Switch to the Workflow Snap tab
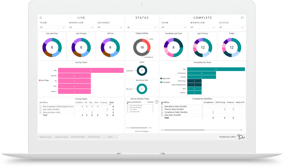284x167 pixels. pos(45,137)
